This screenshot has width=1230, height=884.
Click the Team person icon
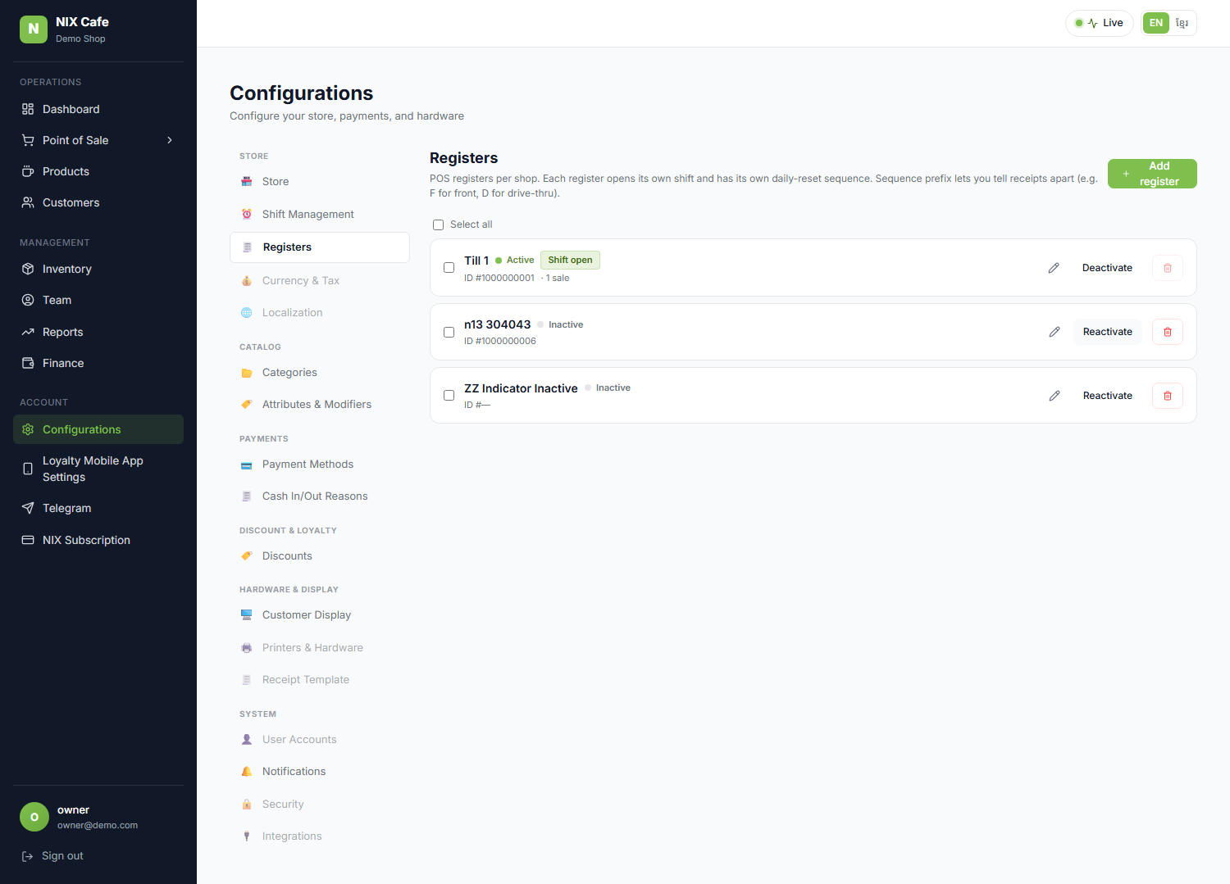coord(28,300)
